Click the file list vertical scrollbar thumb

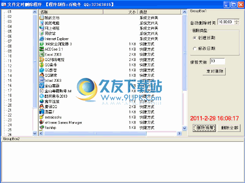184,53
